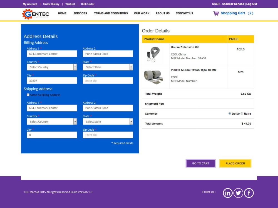Screen dimensions: 278x208
Task: Open billing Country dropdown
Action: [52, 67]
